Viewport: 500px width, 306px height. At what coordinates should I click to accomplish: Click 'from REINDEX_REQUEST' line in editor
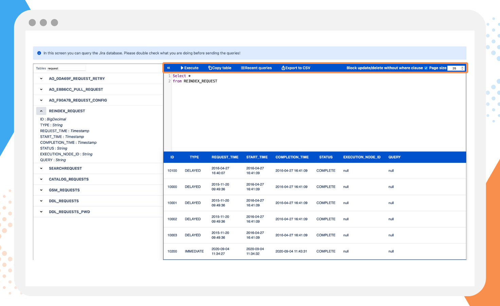point(195,81)
